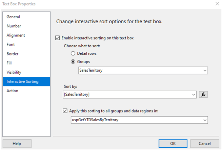Image resolution: width=222 pixels, height=150 pixels.
Task: Click the fx expression button
Action: coord(203,95)
